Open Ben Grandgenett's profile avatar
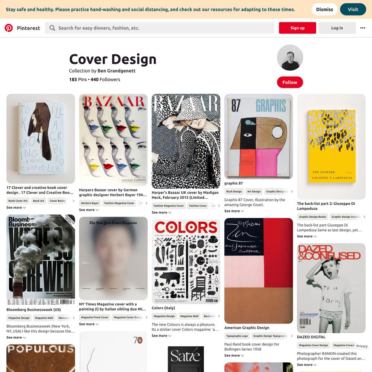This screenshot has height=372, width=372. (290, 58)
